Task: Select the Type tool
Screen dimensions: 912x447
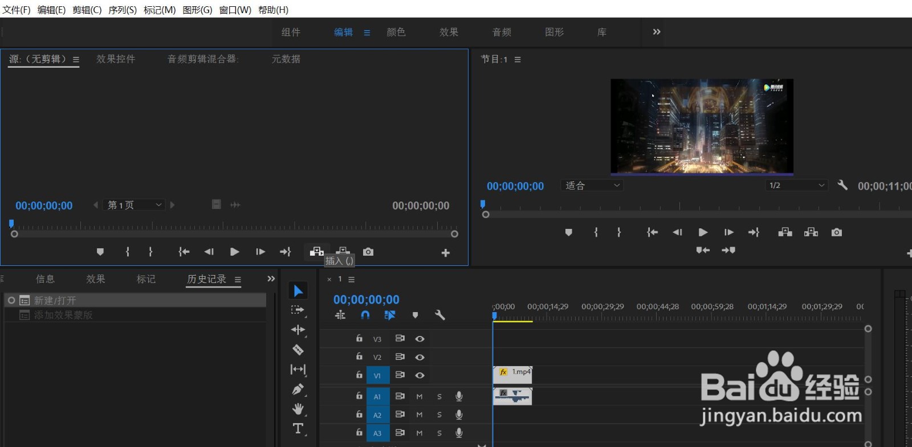Action: (x=298, y=429)
